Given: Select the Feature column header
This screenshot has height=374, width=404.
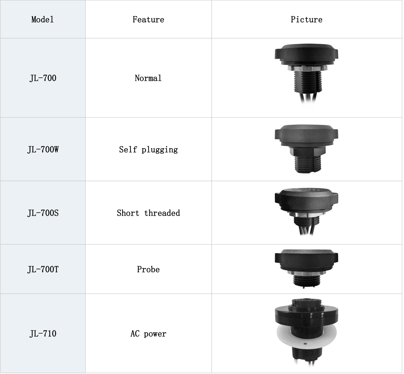Looking at the screenshot, I should pos(148,19).
